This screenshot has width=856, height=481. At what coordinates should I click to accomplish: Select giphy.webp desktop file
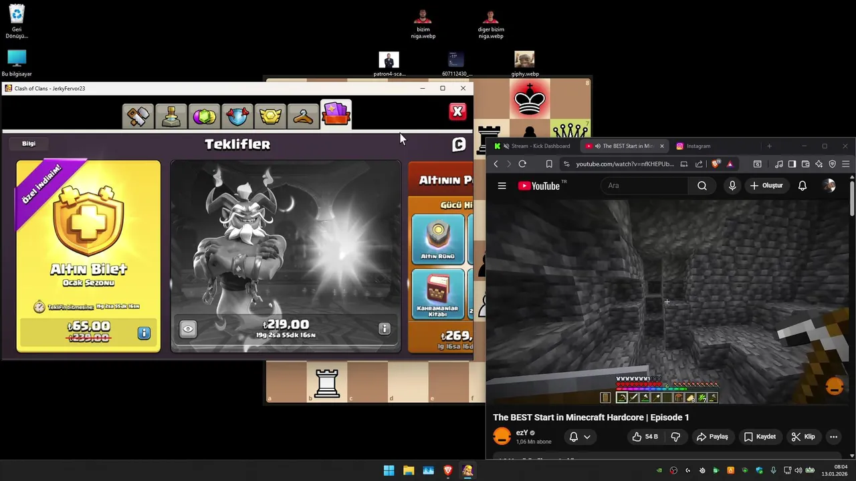pos(524,64)
